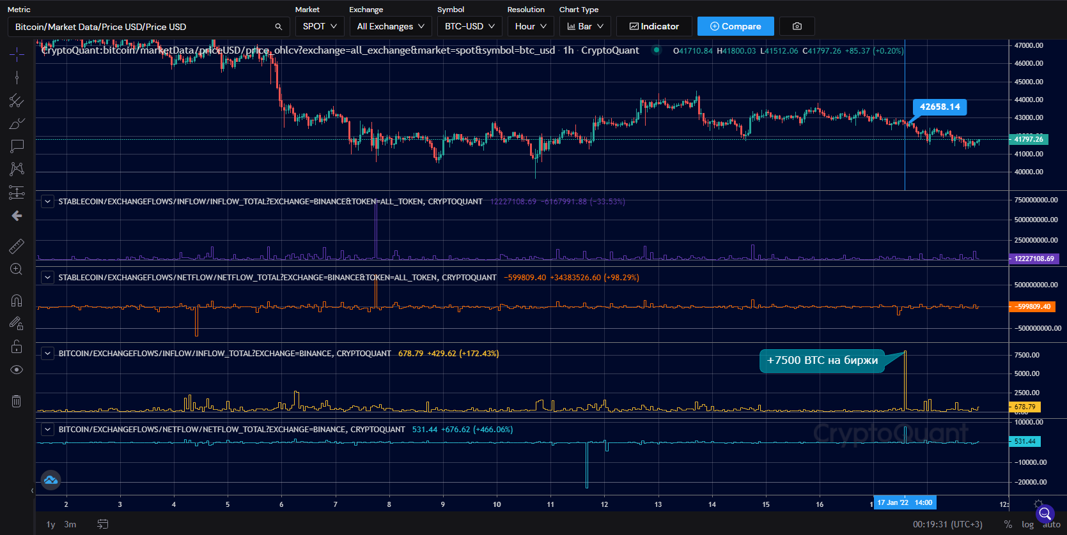Image resolution: width=1067 pixels, height=535 pixels.
Task: Take a chart snapshot with camera icon
Action: 797,26
